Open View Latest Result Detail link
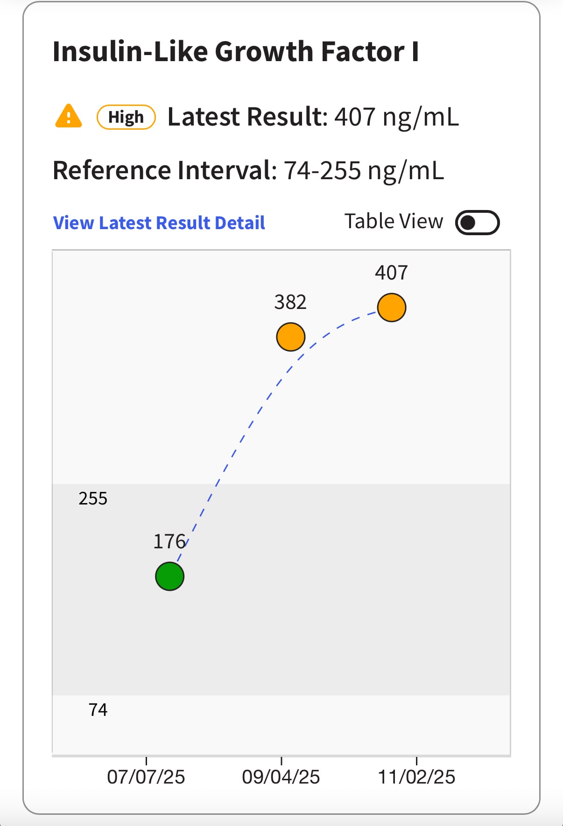 (x=159, y=223)
